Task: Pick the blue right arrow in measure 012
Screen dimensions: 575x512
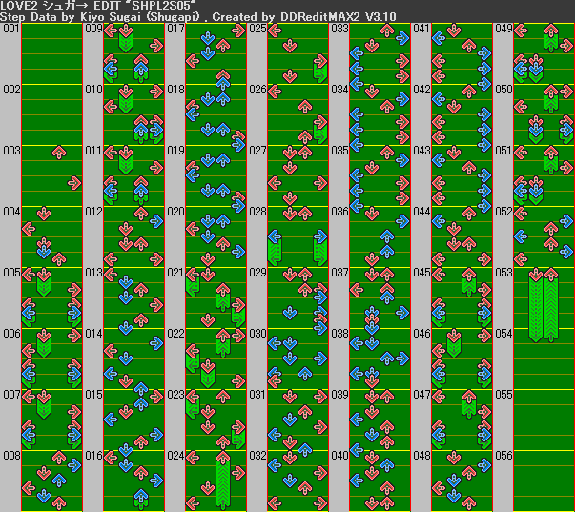Action: pyautogui.click(x=156, y=221)
